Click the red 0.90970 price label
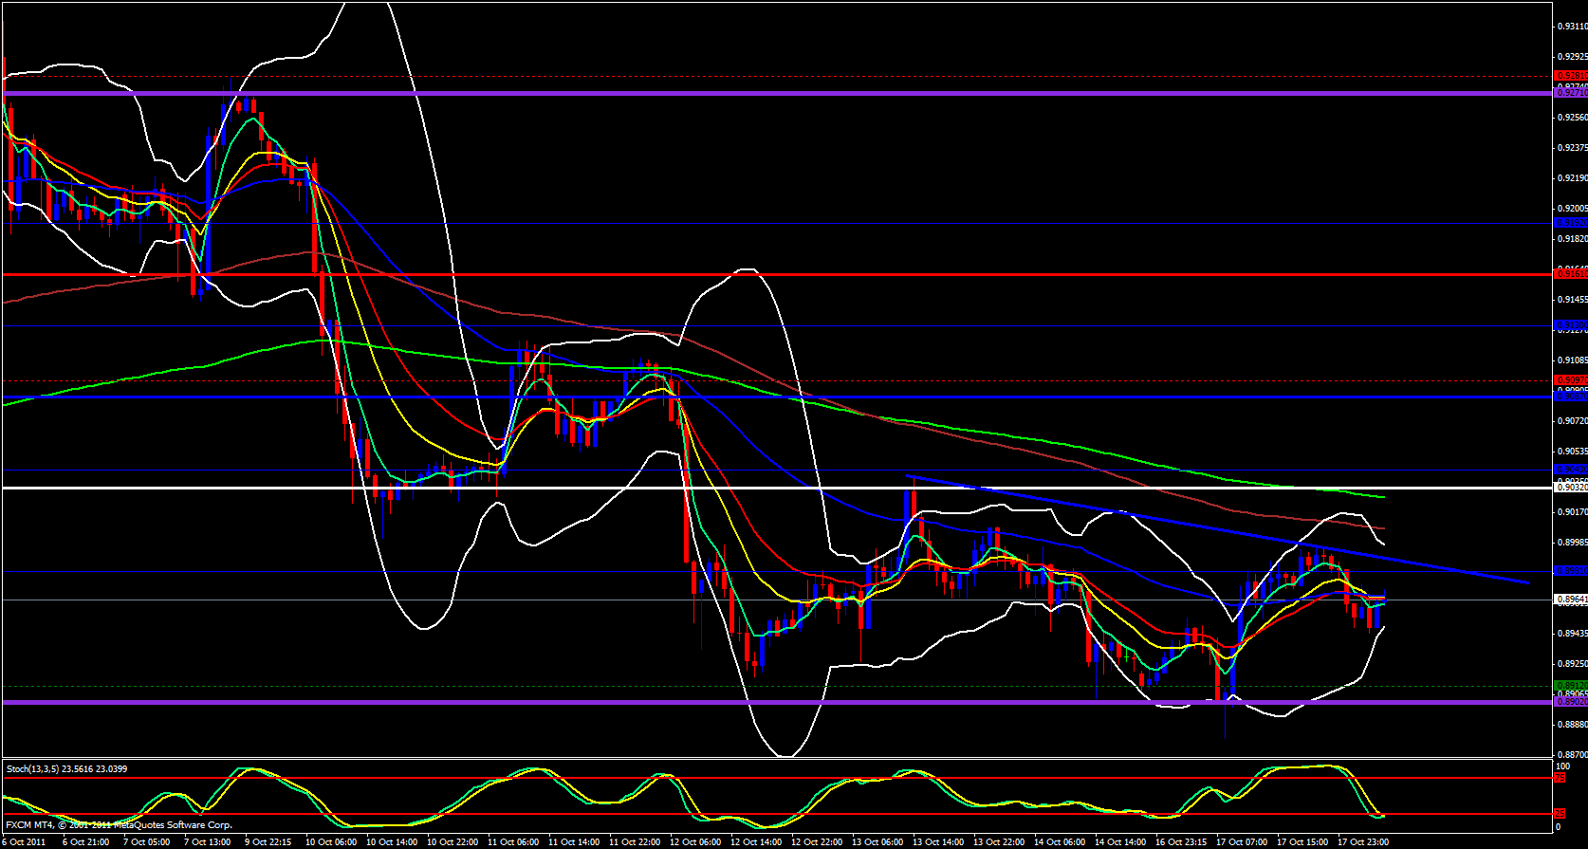Viewport: 1588px width, 849px height. point(1571,380)
